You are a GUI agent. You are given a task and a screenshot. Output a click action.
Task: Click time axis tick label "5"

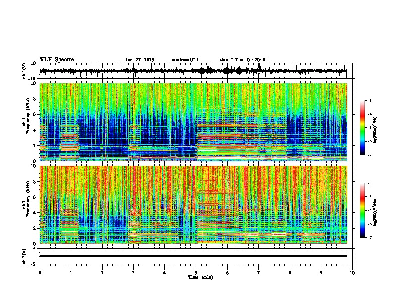tap(196, 273)
